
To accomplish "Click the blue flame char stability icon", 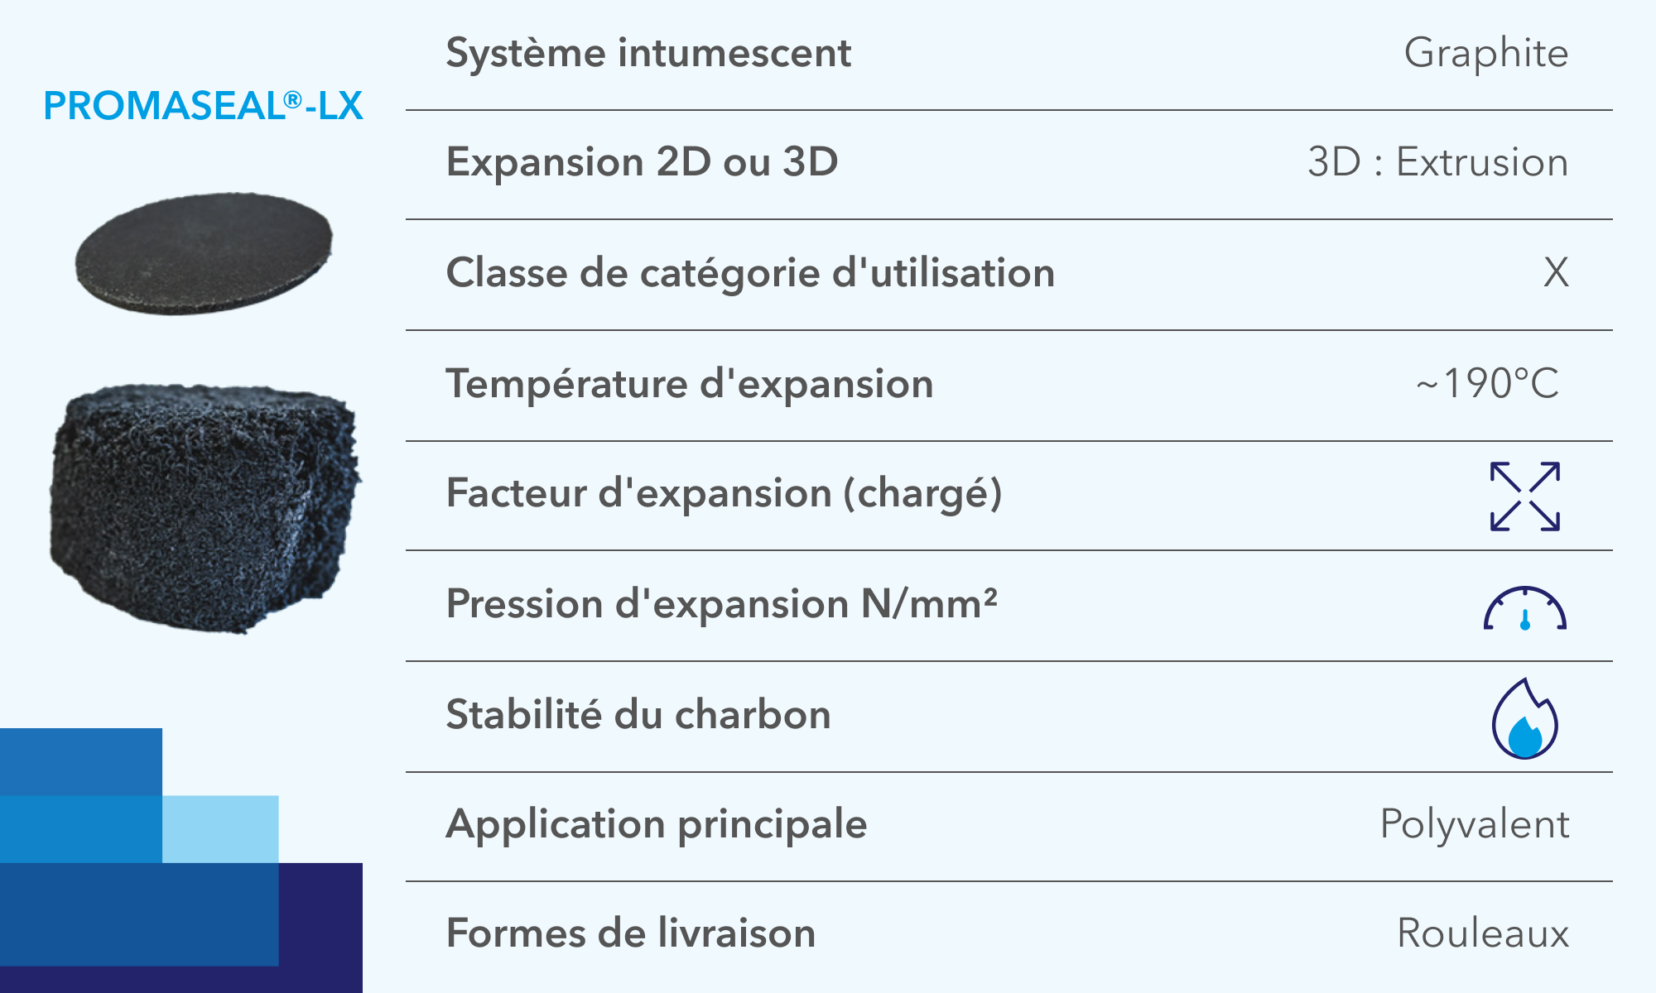I will 1524,719.
